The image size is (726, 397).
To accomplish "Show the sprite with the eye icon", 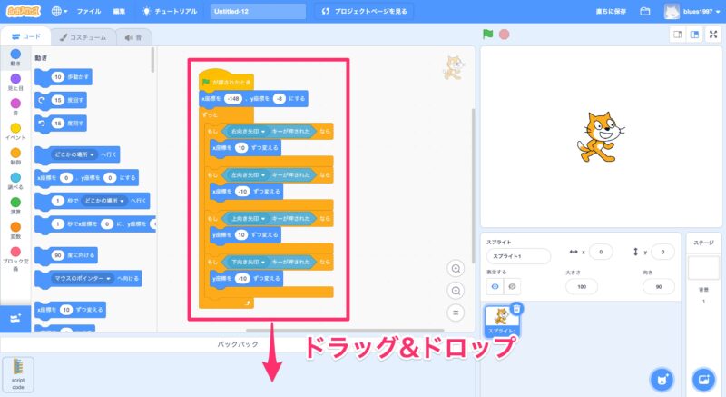I will 496,286.
